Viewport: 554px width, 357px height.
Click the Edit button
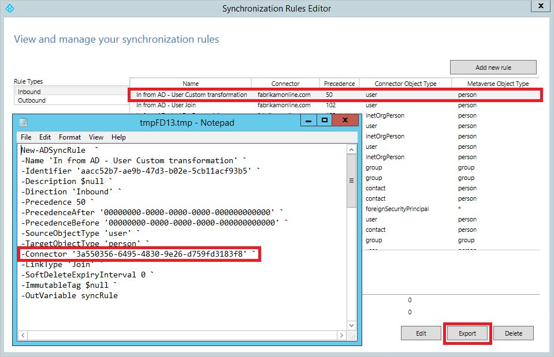pyautogui.click(x=421, y=333)
